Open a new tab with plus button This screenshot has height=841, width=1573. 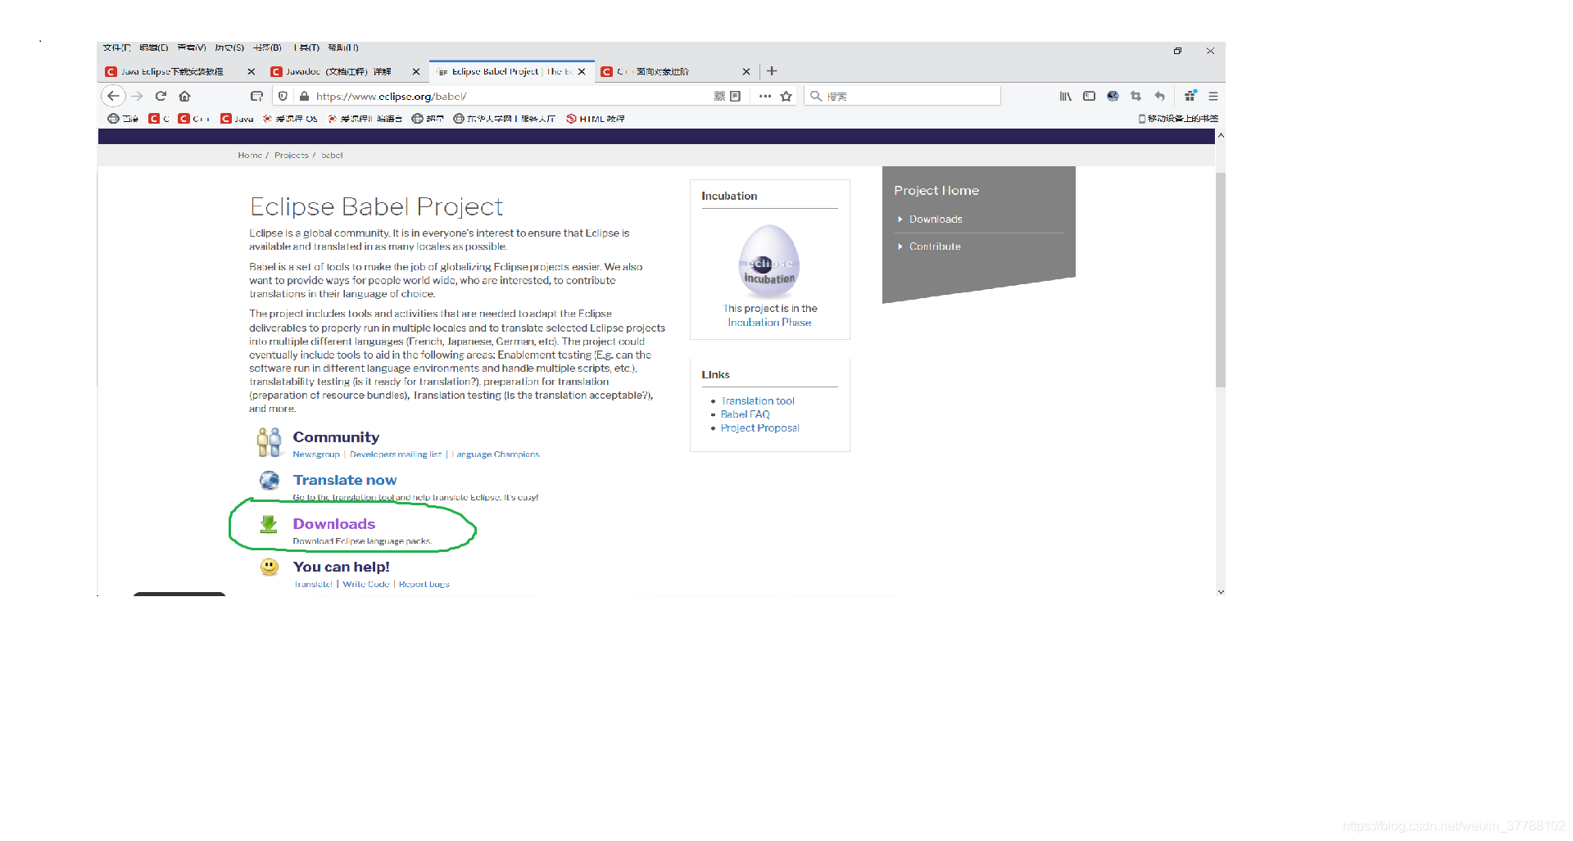[772, 71]
